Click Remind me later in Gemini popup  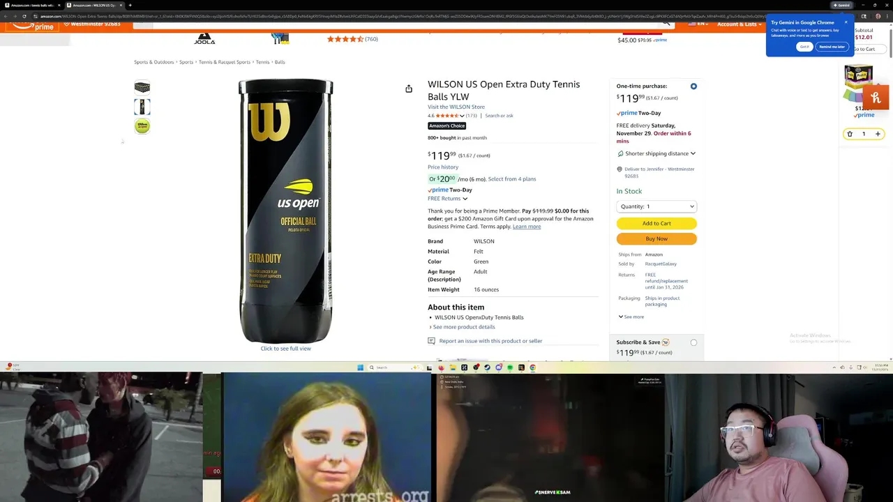[832, 47]
